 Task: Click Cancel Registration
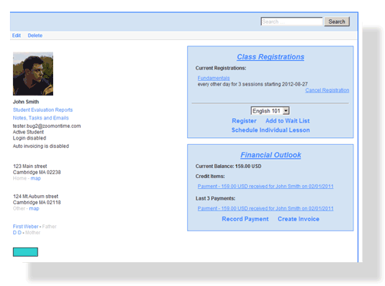327,90
